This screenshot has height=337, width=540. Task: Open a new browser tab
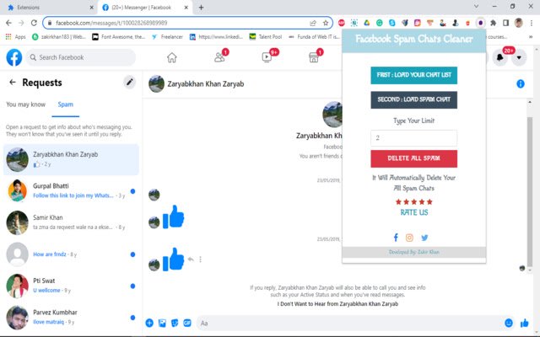(201, 8)
